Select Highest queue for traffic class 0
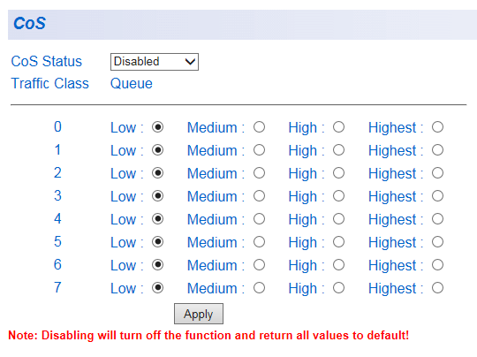 437,127
